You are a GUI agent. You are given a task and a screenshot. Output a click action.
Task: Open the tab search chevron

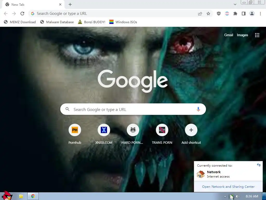[x=235, y=5]
